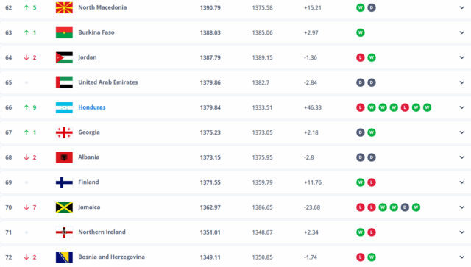Image resolution: width=471 pixels, height=267 pixels.
Task: Click the North Macedonia flag icon
Action: pos(64,7)
